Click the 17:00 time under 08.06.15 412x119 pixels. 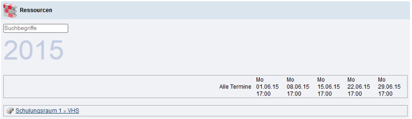[x=294, y=94]
